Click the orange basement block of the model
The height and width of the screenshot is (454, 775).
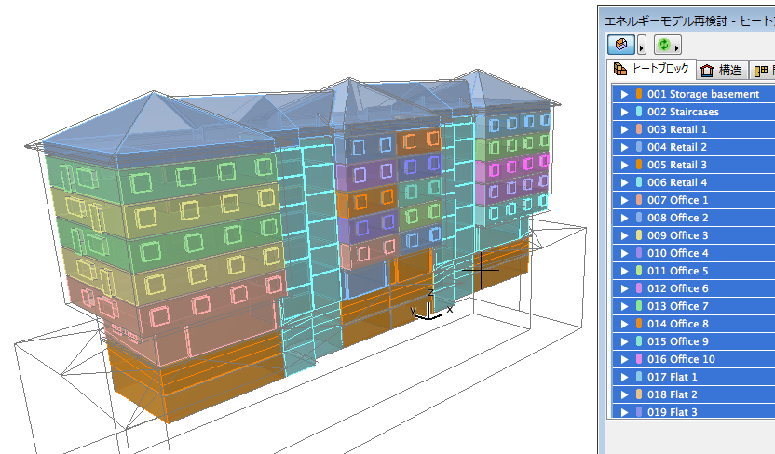(197, 380)
